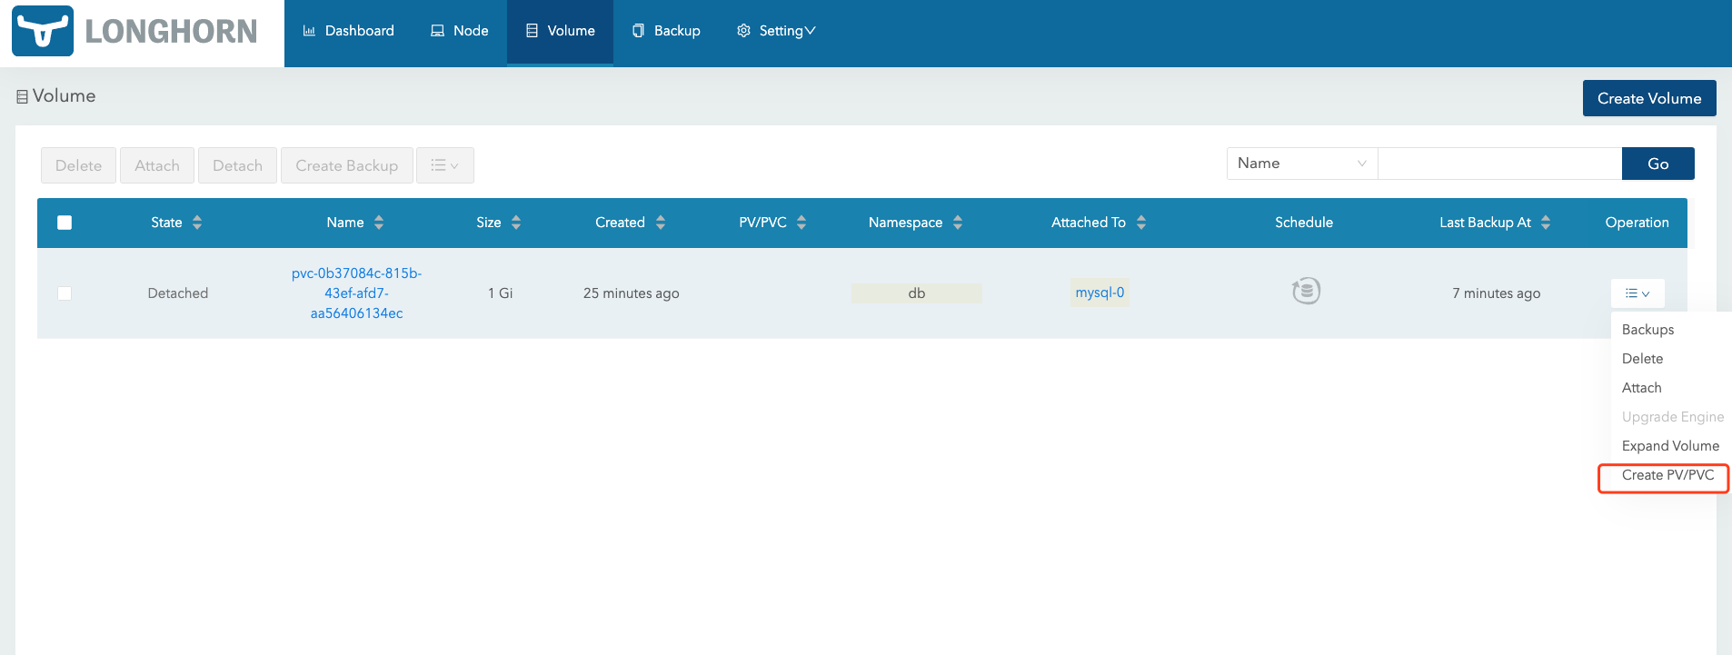Switch to the Volume tab
The width and height of the screenshot is (1732, 655).
pyautogui.click(x=560, y=31)
